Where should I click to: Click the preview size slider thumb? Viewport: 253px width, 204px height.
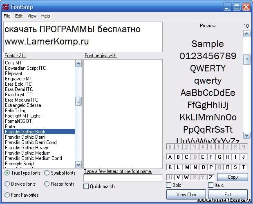coord(246,60)
